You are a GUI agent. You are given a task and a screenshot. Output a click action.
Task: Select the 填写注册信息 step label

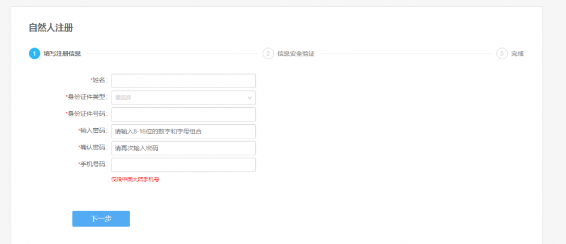(x=62, y=54)
